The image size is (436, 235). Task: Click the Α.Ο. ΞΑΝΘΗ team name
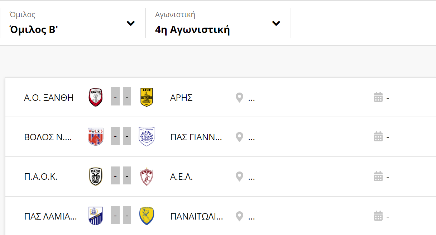coord(49,98)
